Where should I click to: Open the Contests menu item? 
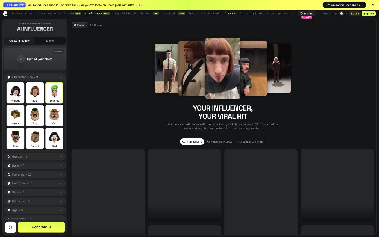[x=230, y=13]
